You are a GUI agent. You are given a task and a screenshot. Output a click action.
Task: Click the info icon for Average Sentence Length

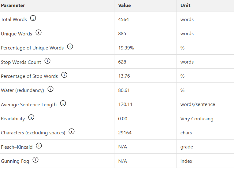tap(63, 103)
